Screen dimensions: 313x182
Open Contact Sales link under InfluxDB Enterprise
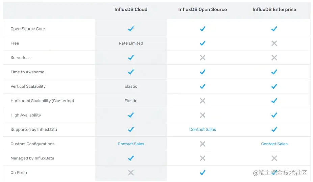(x=274, y=144)
